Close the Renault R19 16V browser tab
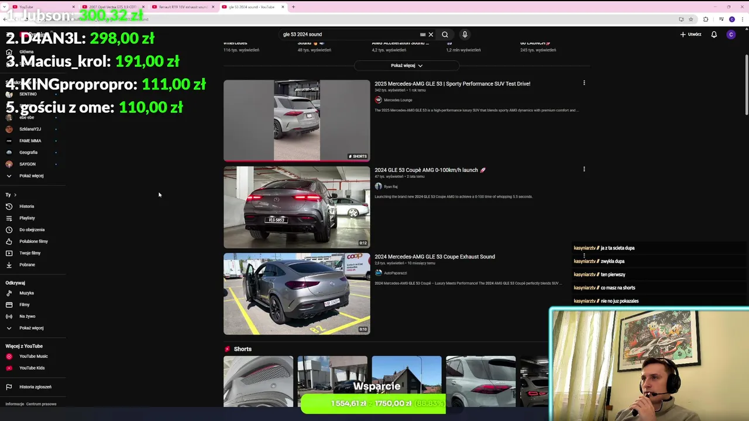 213,7
